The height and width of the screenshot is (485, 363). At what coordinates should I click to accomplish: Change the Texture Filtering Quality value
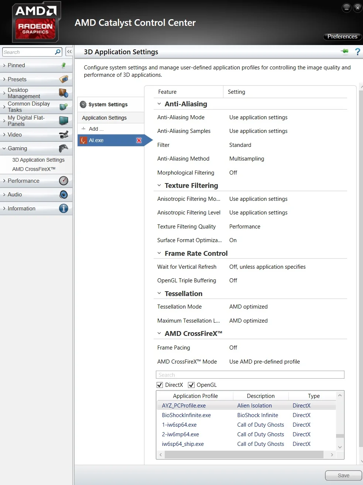pos(244,227)
